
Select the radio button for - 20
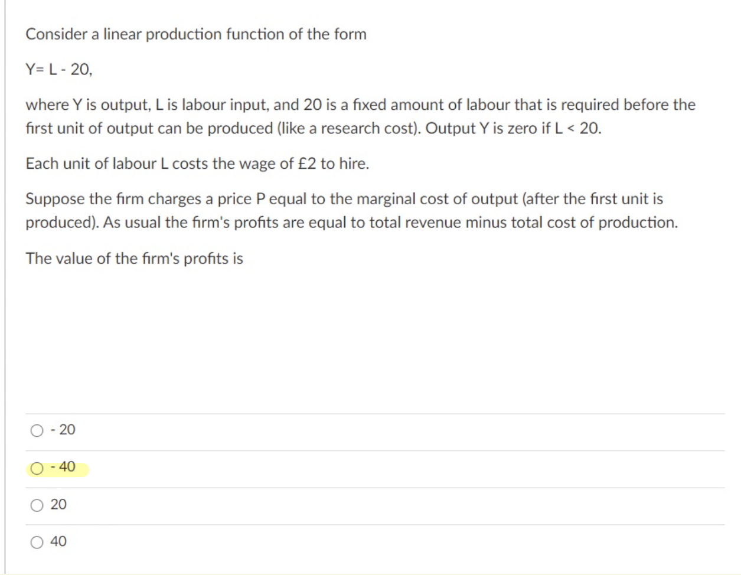(37, 431)
